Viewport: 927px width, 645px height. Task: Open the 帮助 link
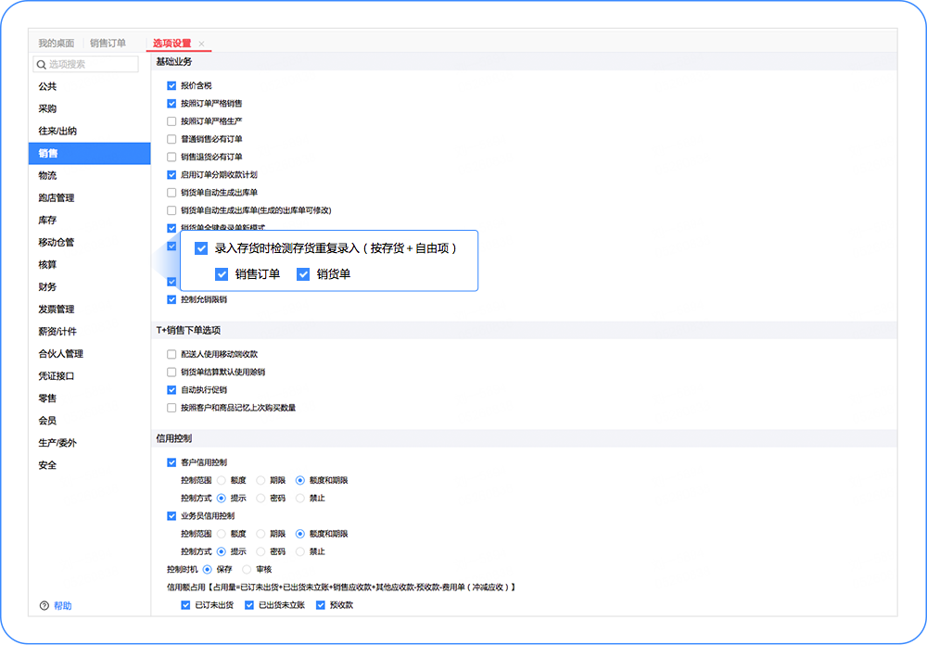(63, 605)
